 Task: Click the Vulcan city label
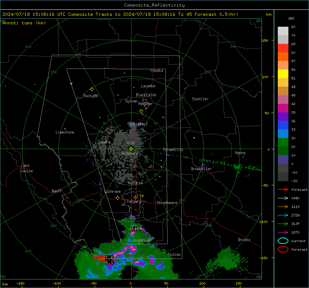174,254
